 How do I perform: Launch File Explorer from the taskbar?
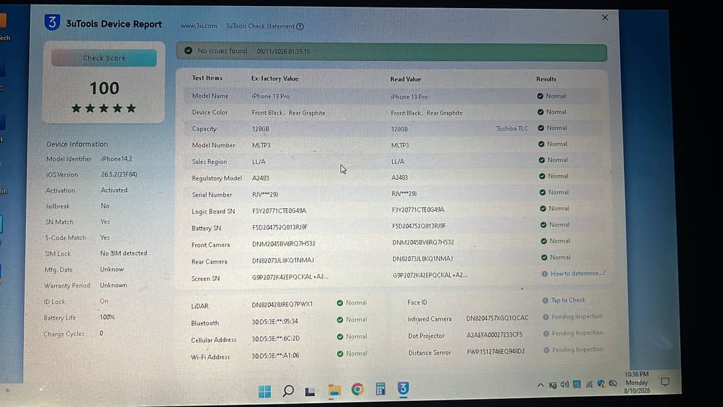coord(334,391)
